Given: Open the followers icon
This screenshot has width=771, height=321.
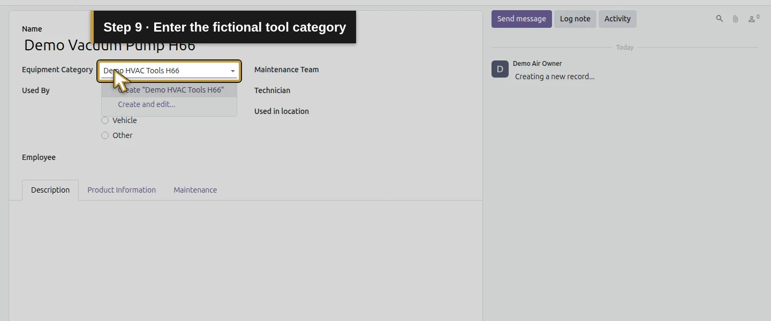Looking at the screenshot, I should click(x=754, y=19).
